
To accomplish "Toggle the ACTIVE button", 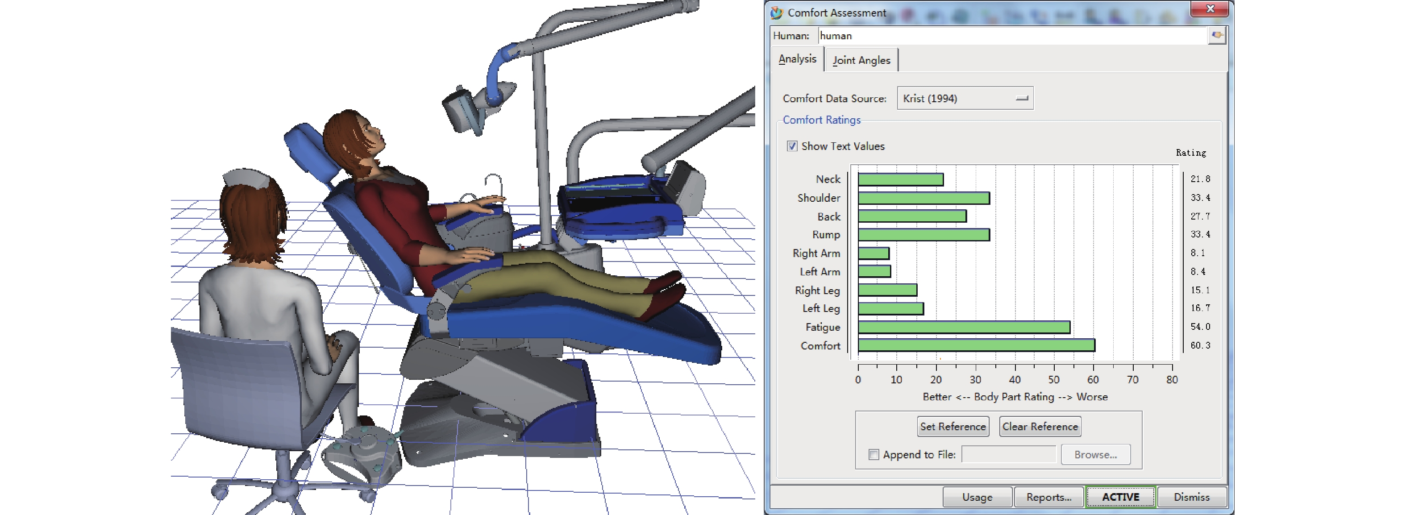I will tap(1120, 497).
